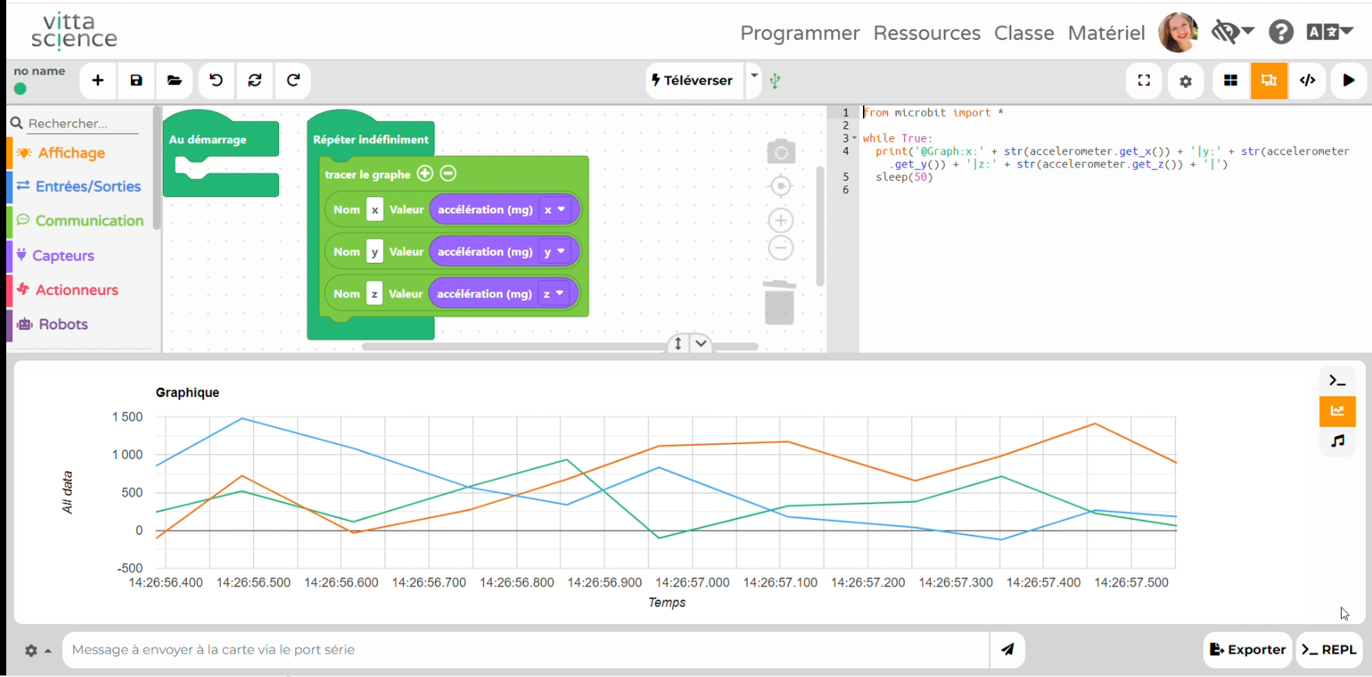The height and width of the screenshot is (677, 1372).
Task: Switch to blocks-only layout view
Action: pos(1231,80)
